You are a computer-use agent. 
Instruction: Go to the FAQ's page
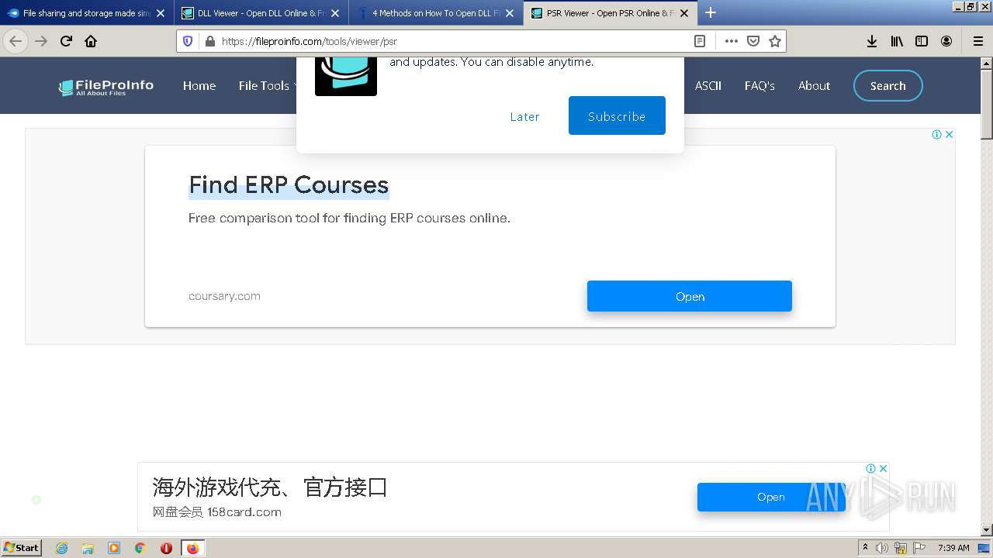[x=759, y=86]
